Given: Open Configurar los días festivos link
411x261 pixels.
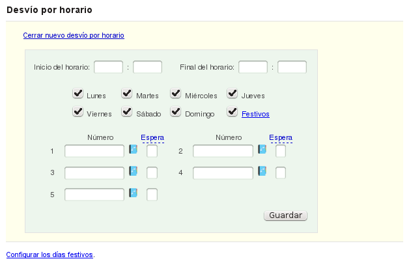Looking at the screenshot, I should point(50,254).
